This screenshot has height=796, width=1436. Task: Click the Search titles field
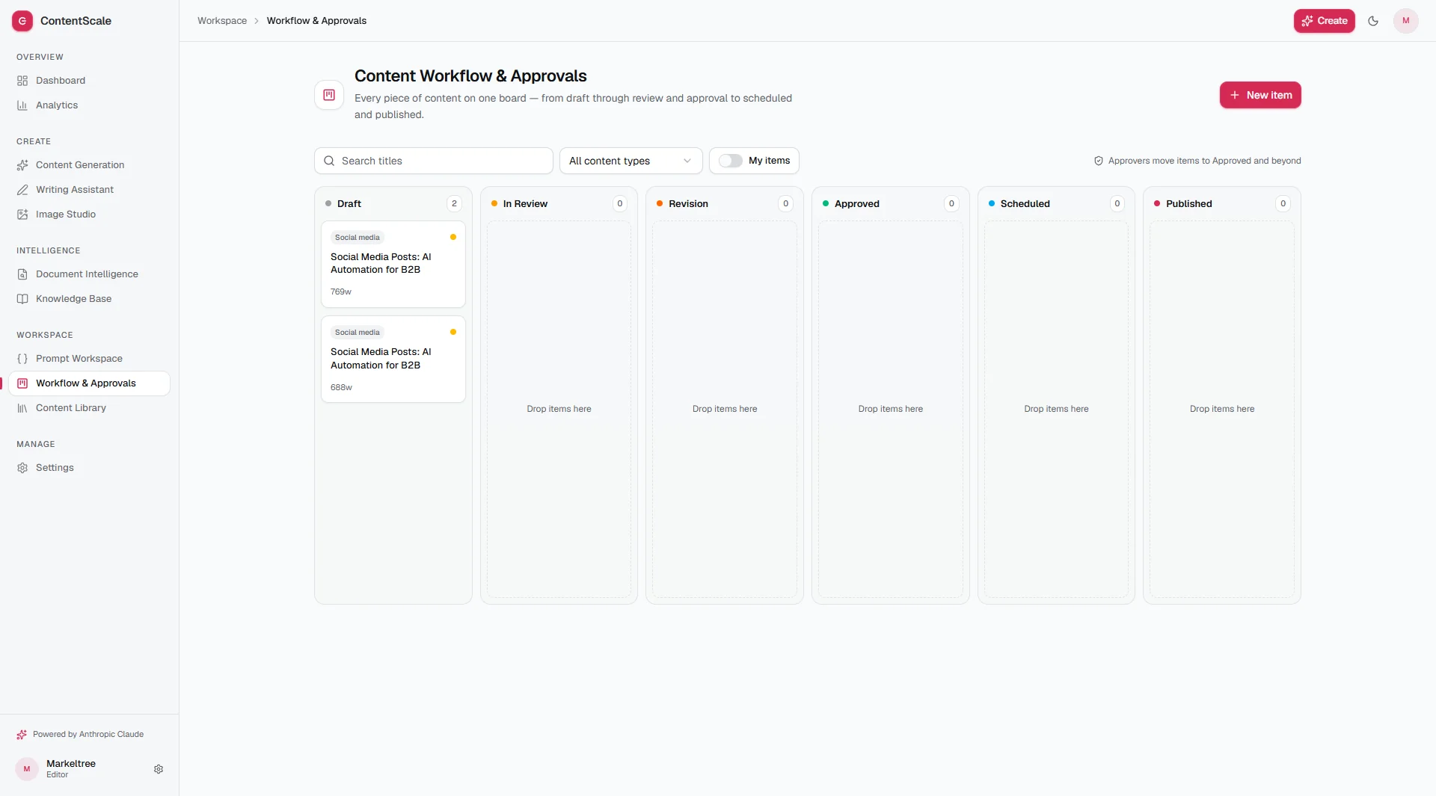point(434,161)
